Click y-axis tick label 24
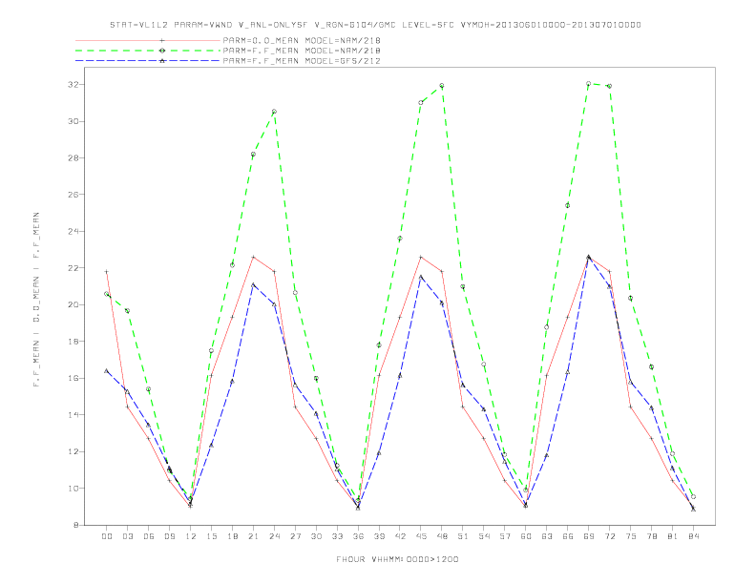 point(73,231)
